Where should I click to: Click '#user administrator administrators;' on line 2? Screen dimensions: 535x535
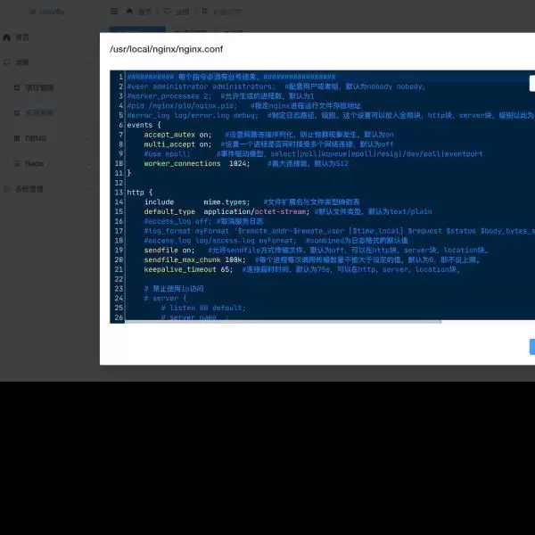202,86
